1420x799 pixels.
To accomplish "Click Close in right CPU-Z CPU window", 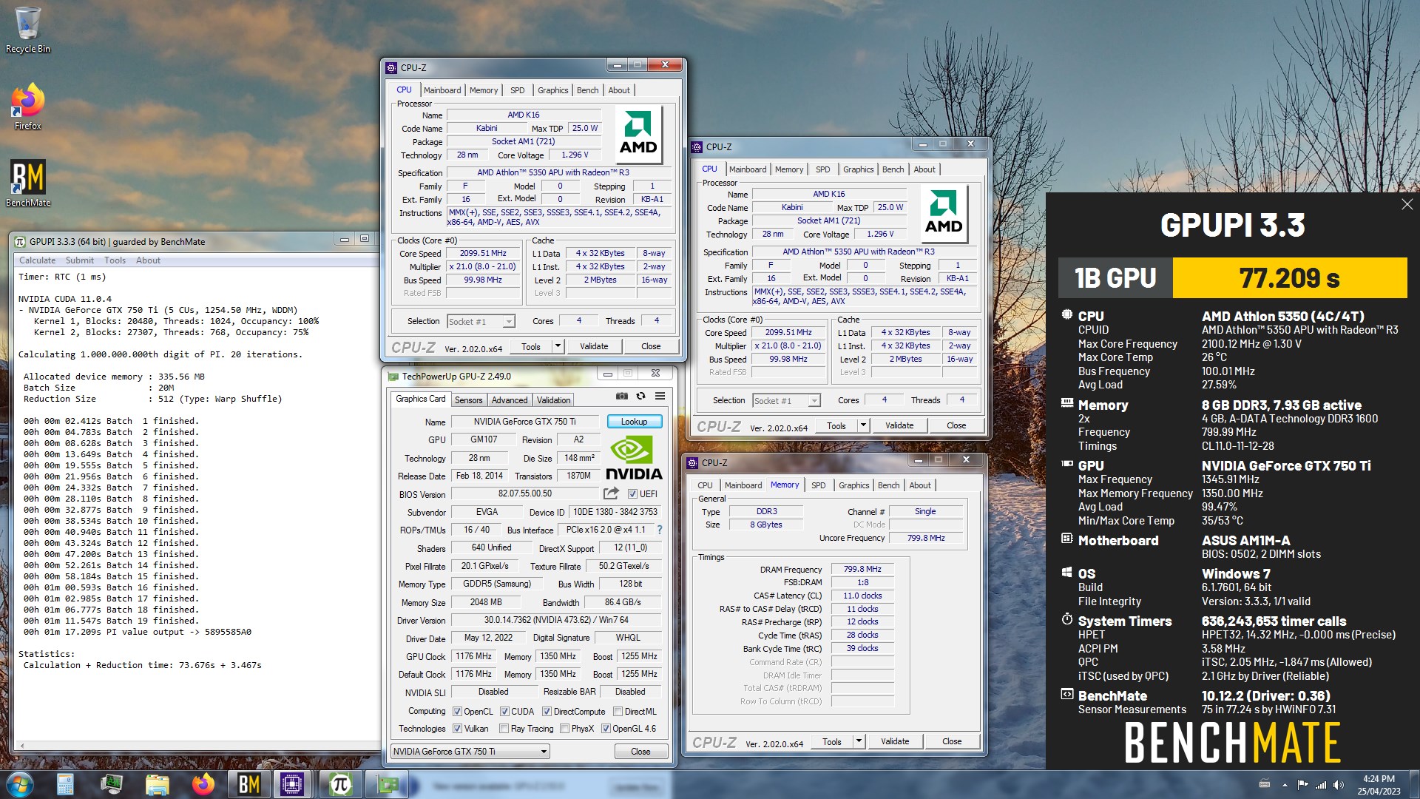I will (956, 425).
